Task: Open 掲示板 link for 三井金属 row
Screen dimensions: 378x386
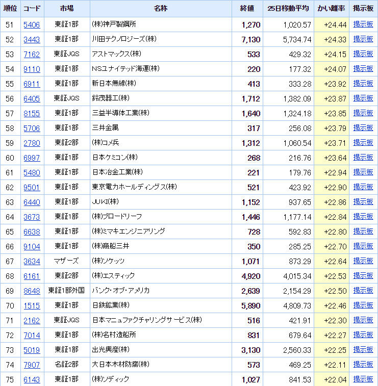Action: (x=363, y=128)
